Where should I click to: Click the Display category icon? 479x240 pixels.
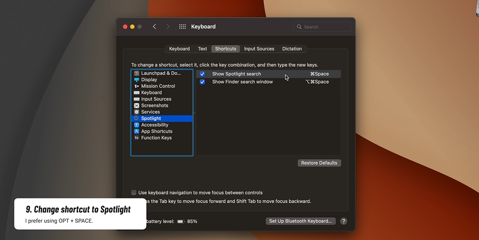click(x=137, y=80)
